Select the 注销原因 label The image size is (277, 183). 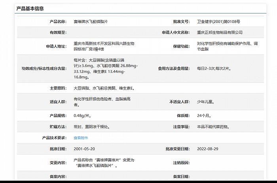[x=181, y=163]
